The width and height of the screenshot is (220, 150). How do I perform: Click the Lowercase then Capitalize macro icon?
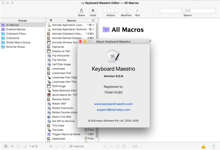pos(49,78)
